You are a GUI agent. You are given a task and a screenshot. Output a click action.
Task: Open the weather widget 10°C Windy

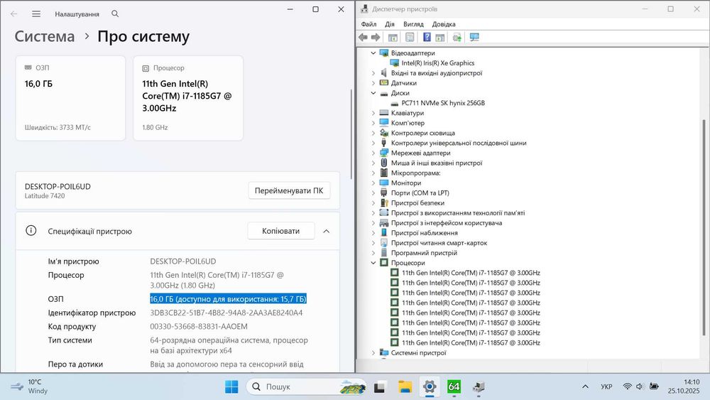[x=29, y=387]
